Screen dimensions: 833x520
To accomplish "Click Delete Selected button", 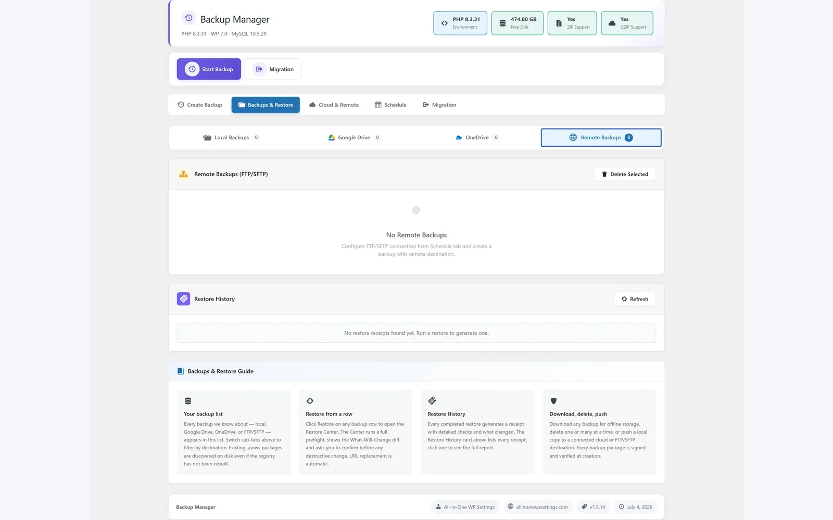I will pyautogui.click(x=625, y=174).
